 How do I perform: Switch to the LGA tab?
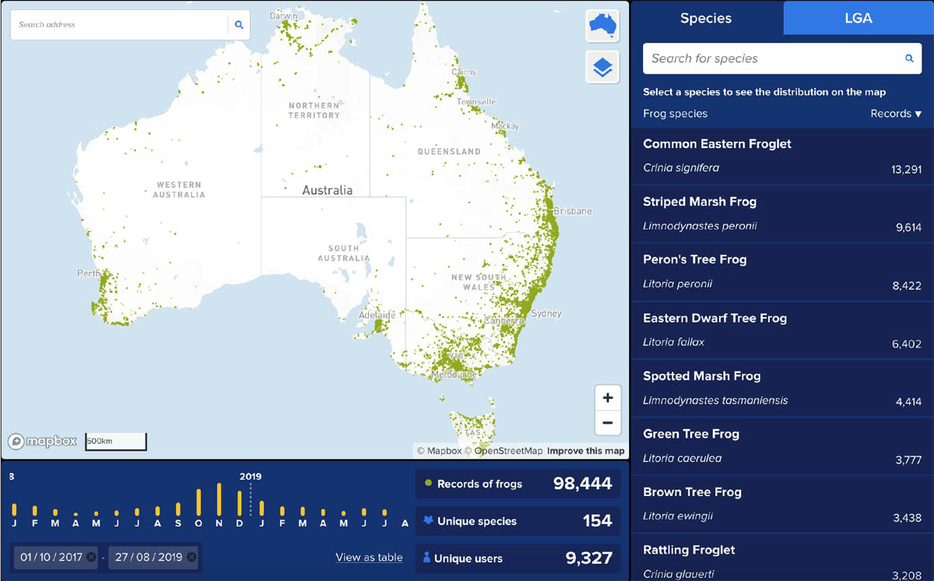[x=859, y=18]
